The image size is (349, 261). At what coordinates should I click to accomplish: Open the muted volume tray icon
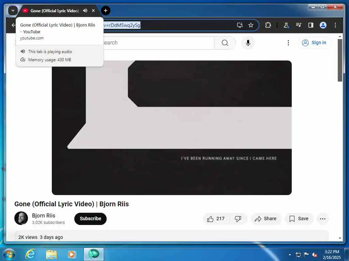pos(315,255)
